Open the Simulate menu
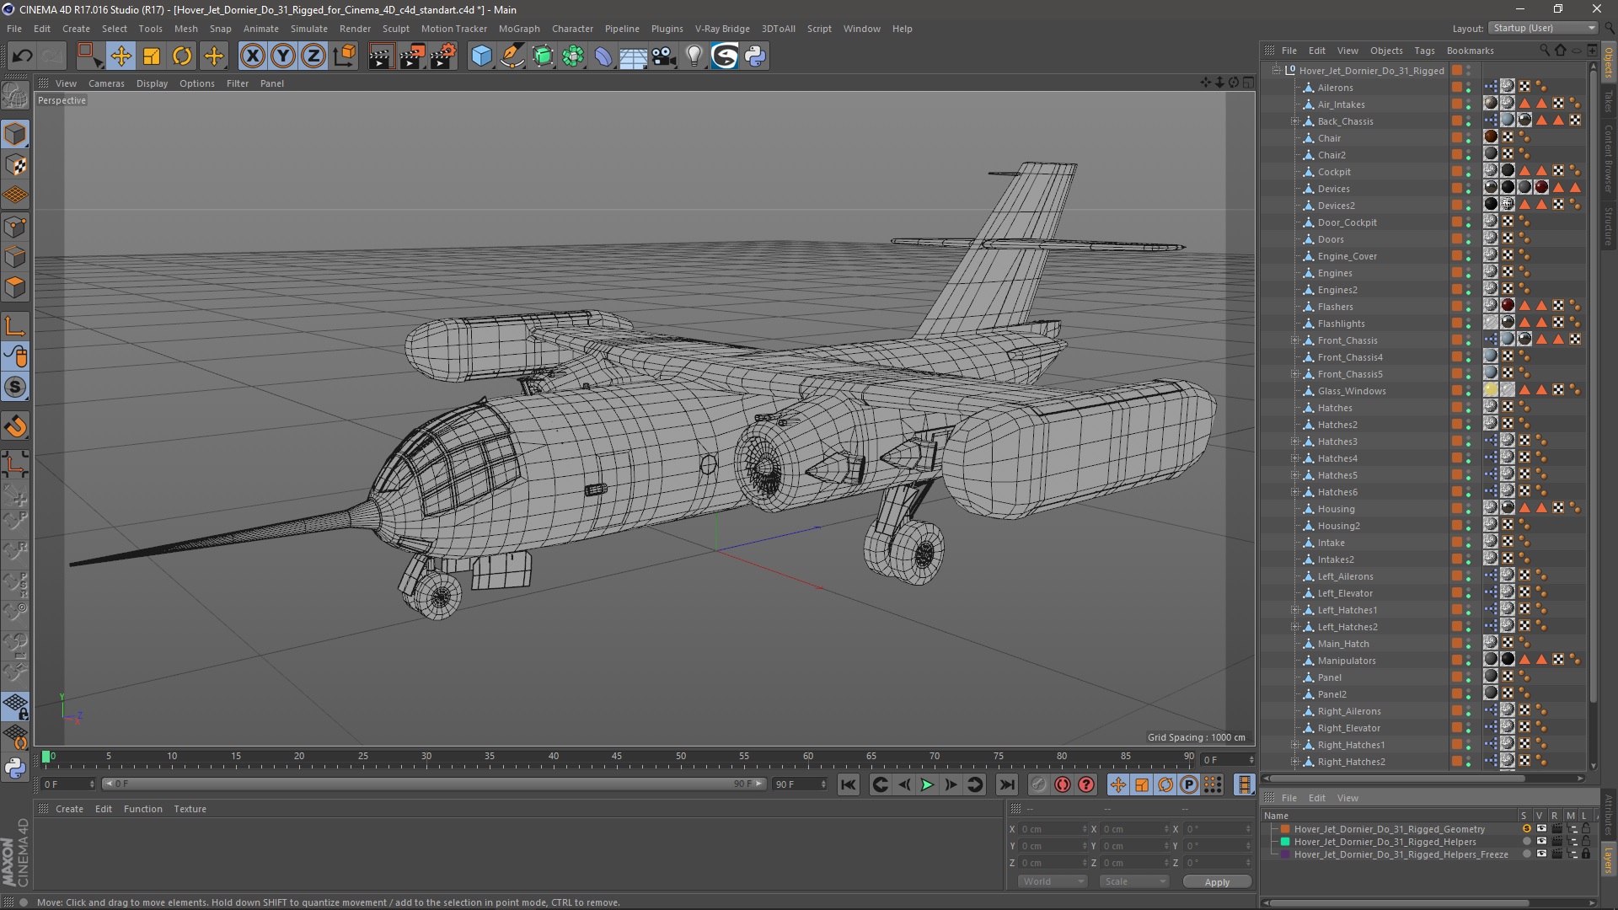 pos(308,29)
